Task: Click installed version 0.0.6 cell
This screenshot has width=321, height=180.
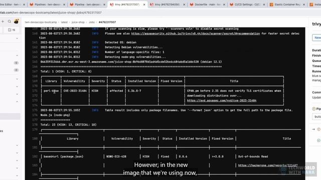Action: [x=183, y=156]
